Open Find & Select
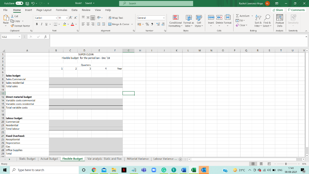This screenshot has width=309, height=174. point(267,21)
